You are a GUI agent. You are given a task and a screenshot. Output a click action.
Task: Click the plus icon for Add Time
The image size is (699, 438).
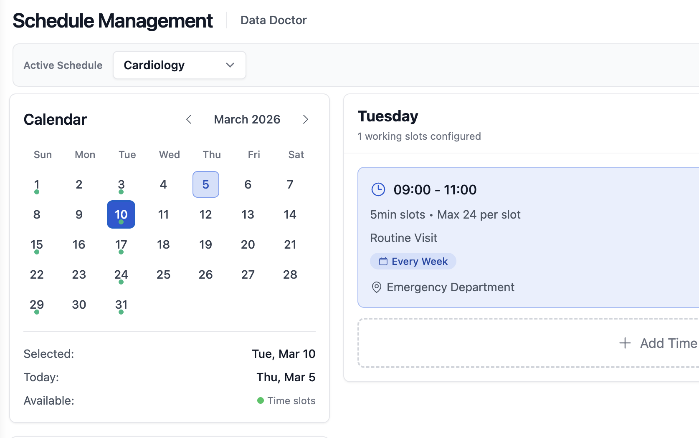click(x=625, y=343)
